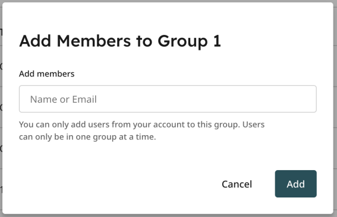This screenshot has width=337, height=217.
Task: Click 'Group 1' in the dialog title
Action: [189, 41]
